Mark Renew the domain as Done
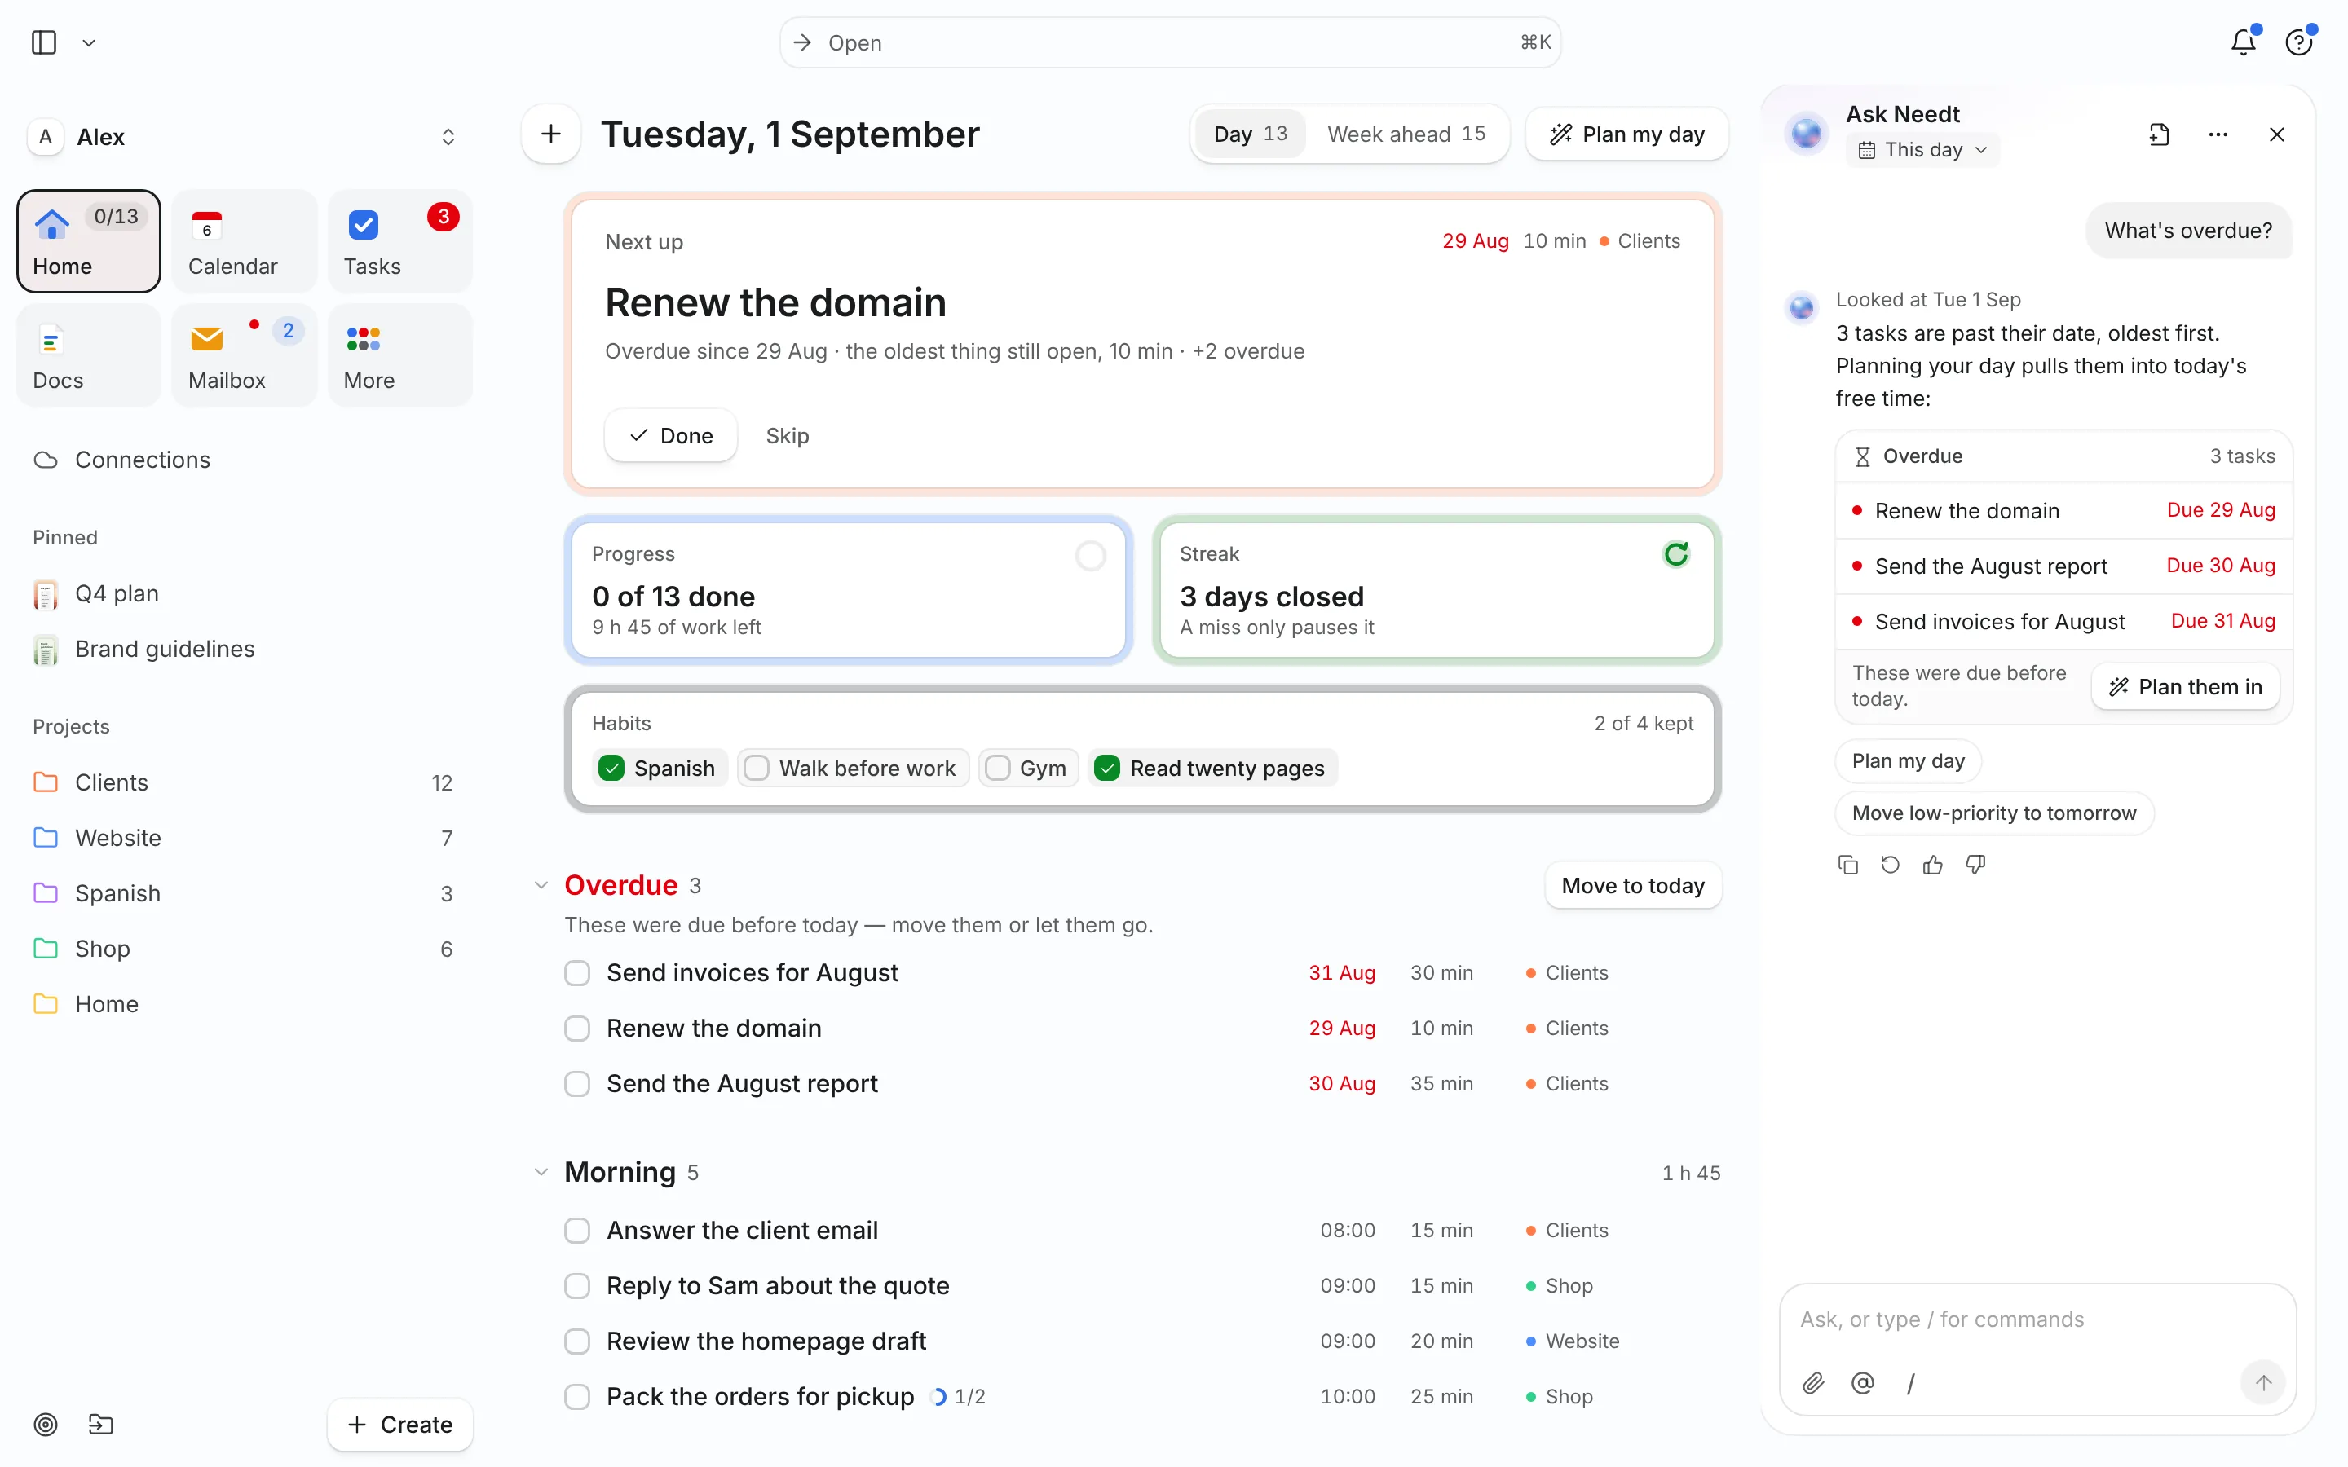2348x1467 pixels. (670, 436)
